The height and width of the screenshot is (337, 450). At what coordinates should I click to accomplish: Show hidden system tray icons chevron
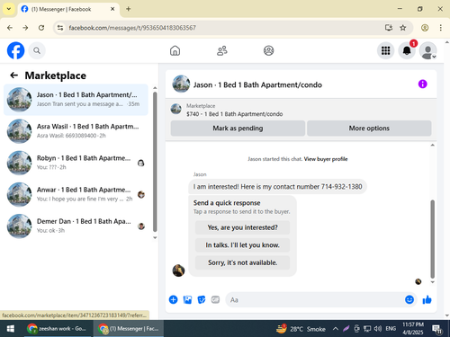336,329
